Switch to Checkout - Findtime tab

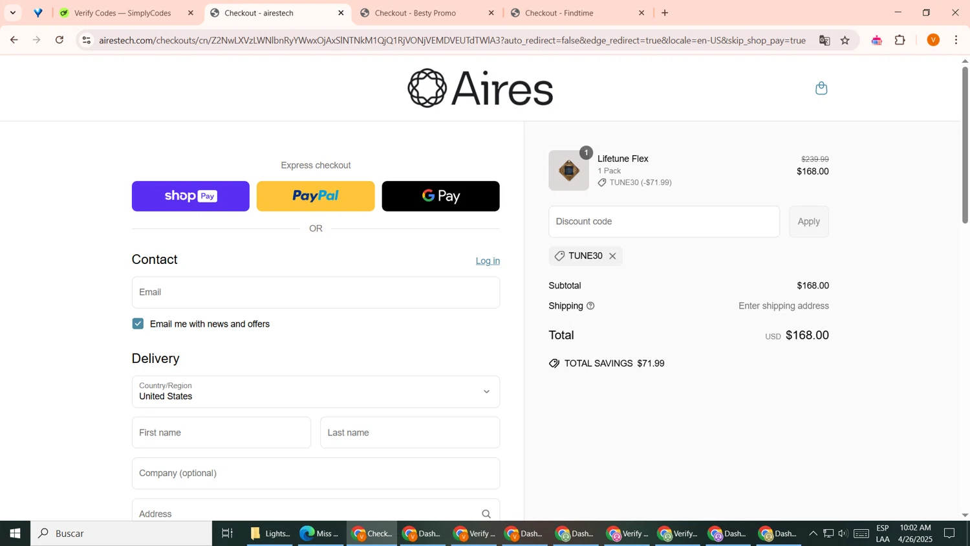tap(578, 13)
